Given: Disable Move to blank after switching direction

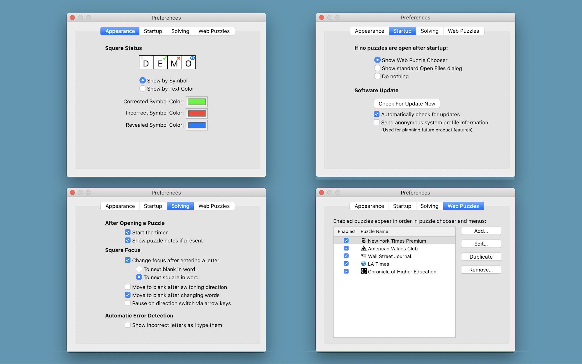Looking at the screenshot, I should [128, 287].
